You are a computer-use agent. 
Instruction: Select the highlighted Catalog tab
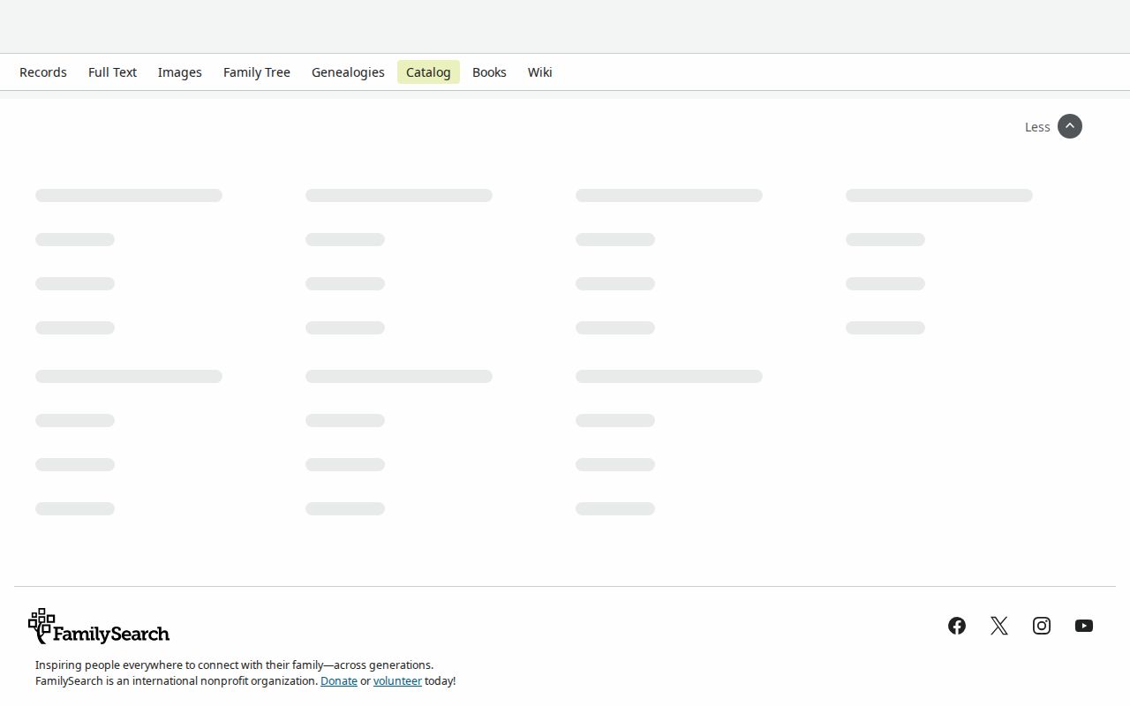point(428,72)
